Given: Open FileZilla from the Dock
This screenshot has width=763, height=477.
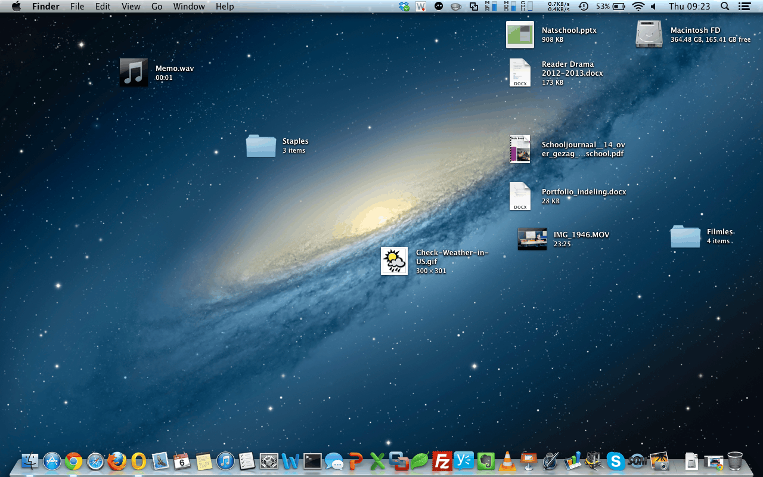Looking at the screenshot, I should [442, 461].
